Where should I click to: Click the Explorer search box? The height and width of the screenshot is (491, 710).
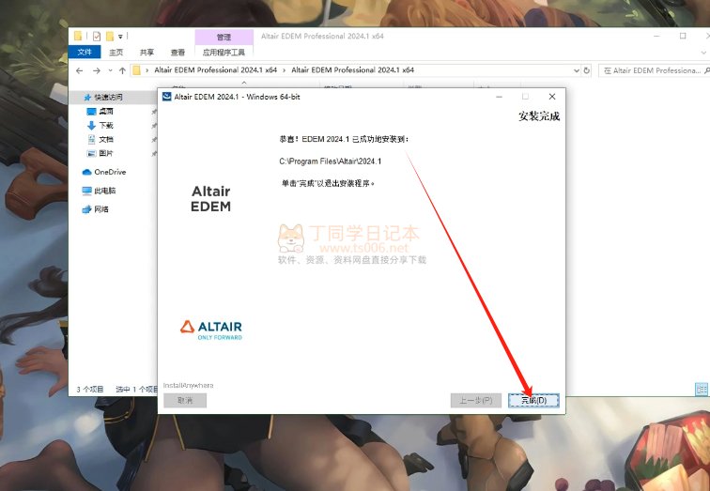[654, 70]
